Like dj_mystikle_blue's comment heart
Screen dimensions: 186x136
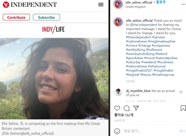coord(181,92)
